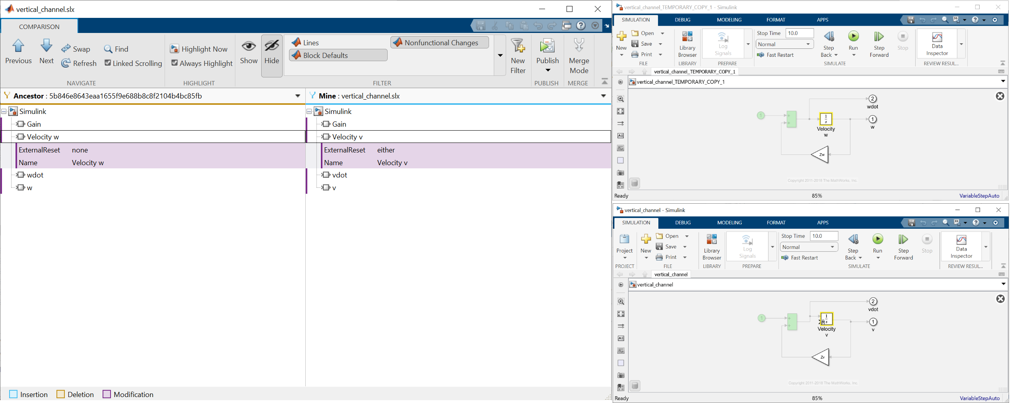
Task: Open the Publish menu
Action: click(x=547, y=56)
